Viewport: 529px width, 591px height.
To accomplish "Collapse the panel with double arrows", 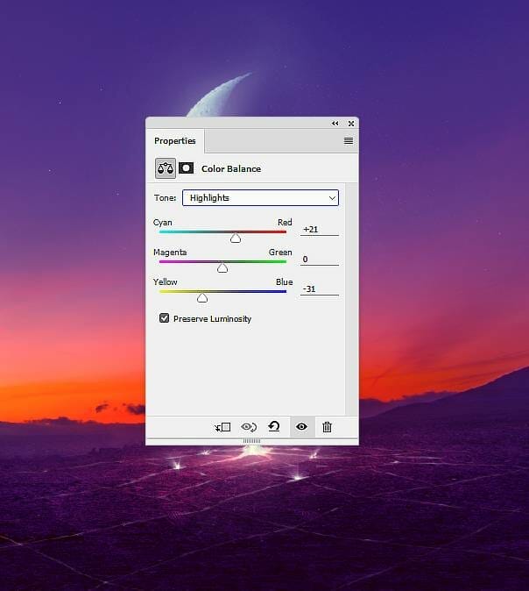I will (335, 124).
